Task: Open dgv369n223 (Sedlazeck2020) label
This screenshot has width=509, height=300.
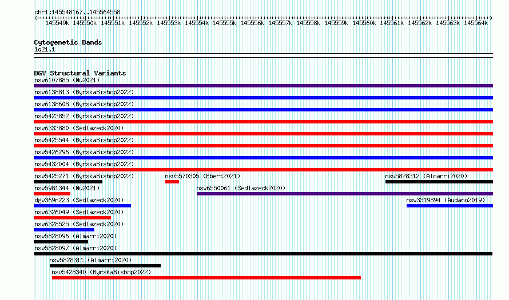Action: pos(79,200)
